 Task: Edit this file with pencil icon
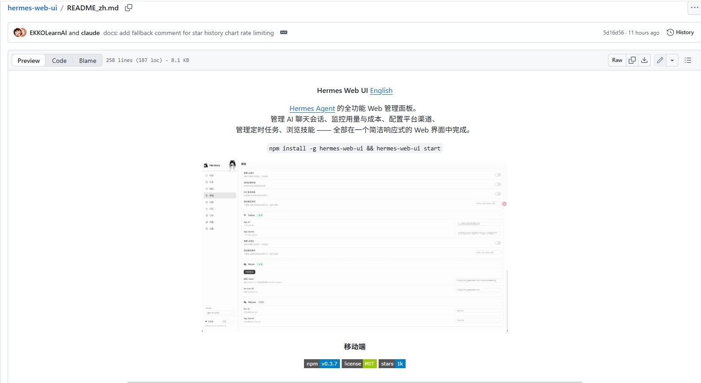(x=660, y=60)
